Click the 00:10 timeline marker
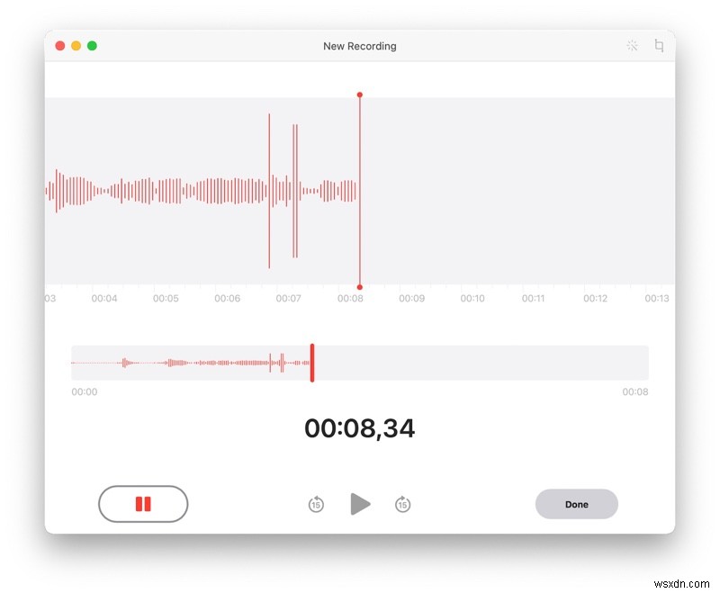The width and height of the screenshot is (720, 593). click(472, 299)
